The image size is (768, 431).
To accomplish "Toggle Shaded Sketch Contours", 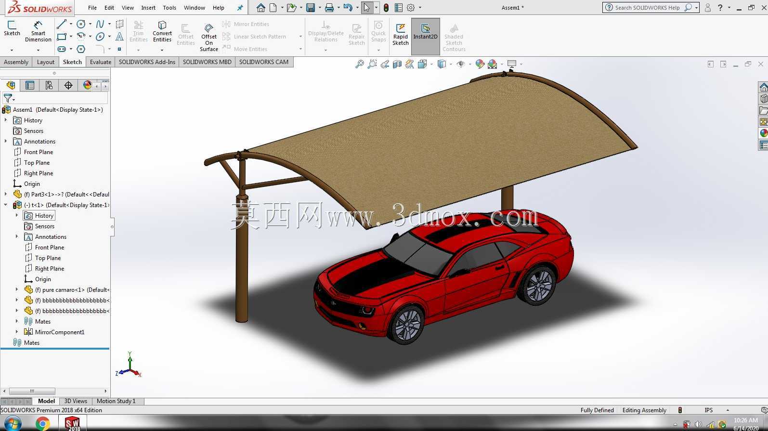I will pos(454,38).
